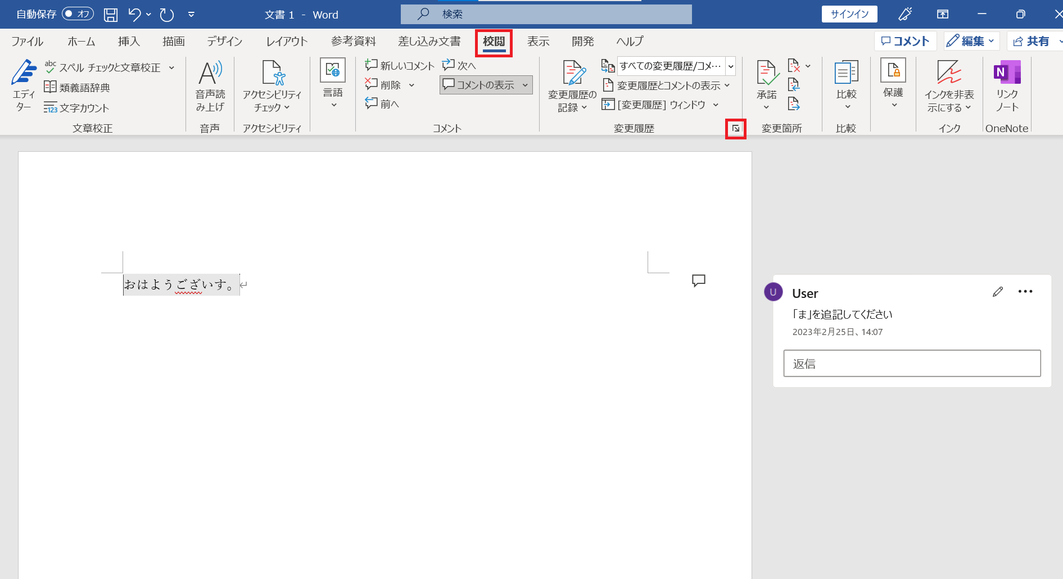Expand reject change dropdown arrow

pos(808,66)
